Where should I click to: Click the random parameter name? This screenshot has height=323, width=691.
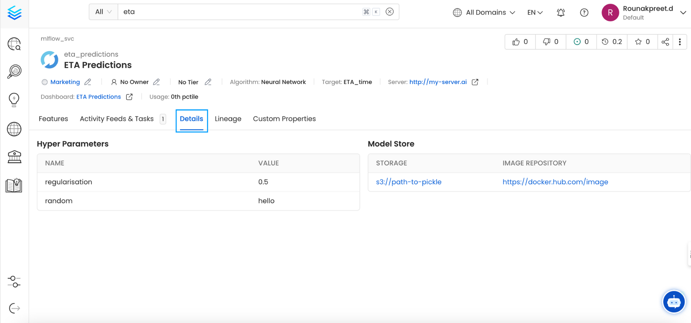click(x=58, y=201)
